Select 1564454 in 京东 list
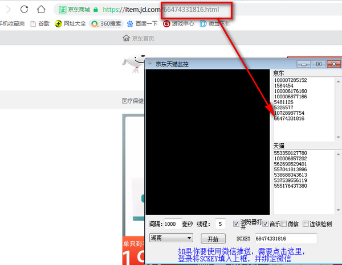This screenshot has height=265, width=342. tap(284, 86)
